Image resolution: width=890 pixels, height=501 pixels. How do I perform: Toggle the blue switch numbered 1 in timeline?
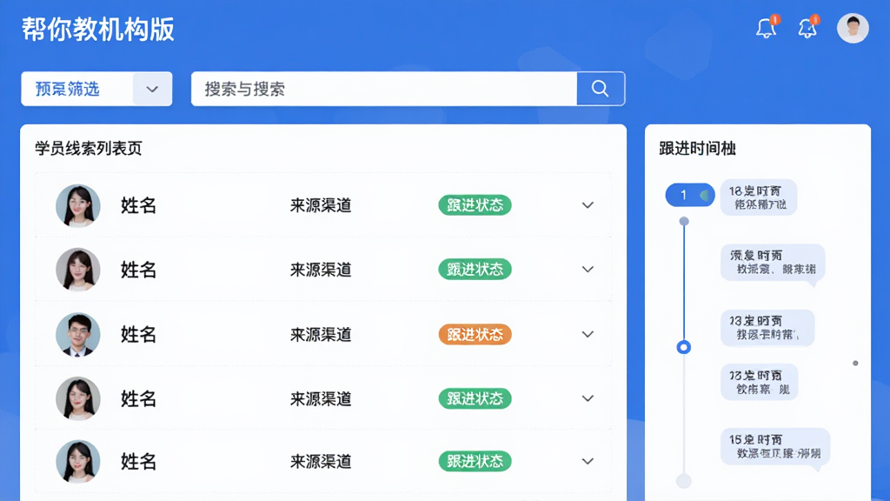(x=689, y=195)
